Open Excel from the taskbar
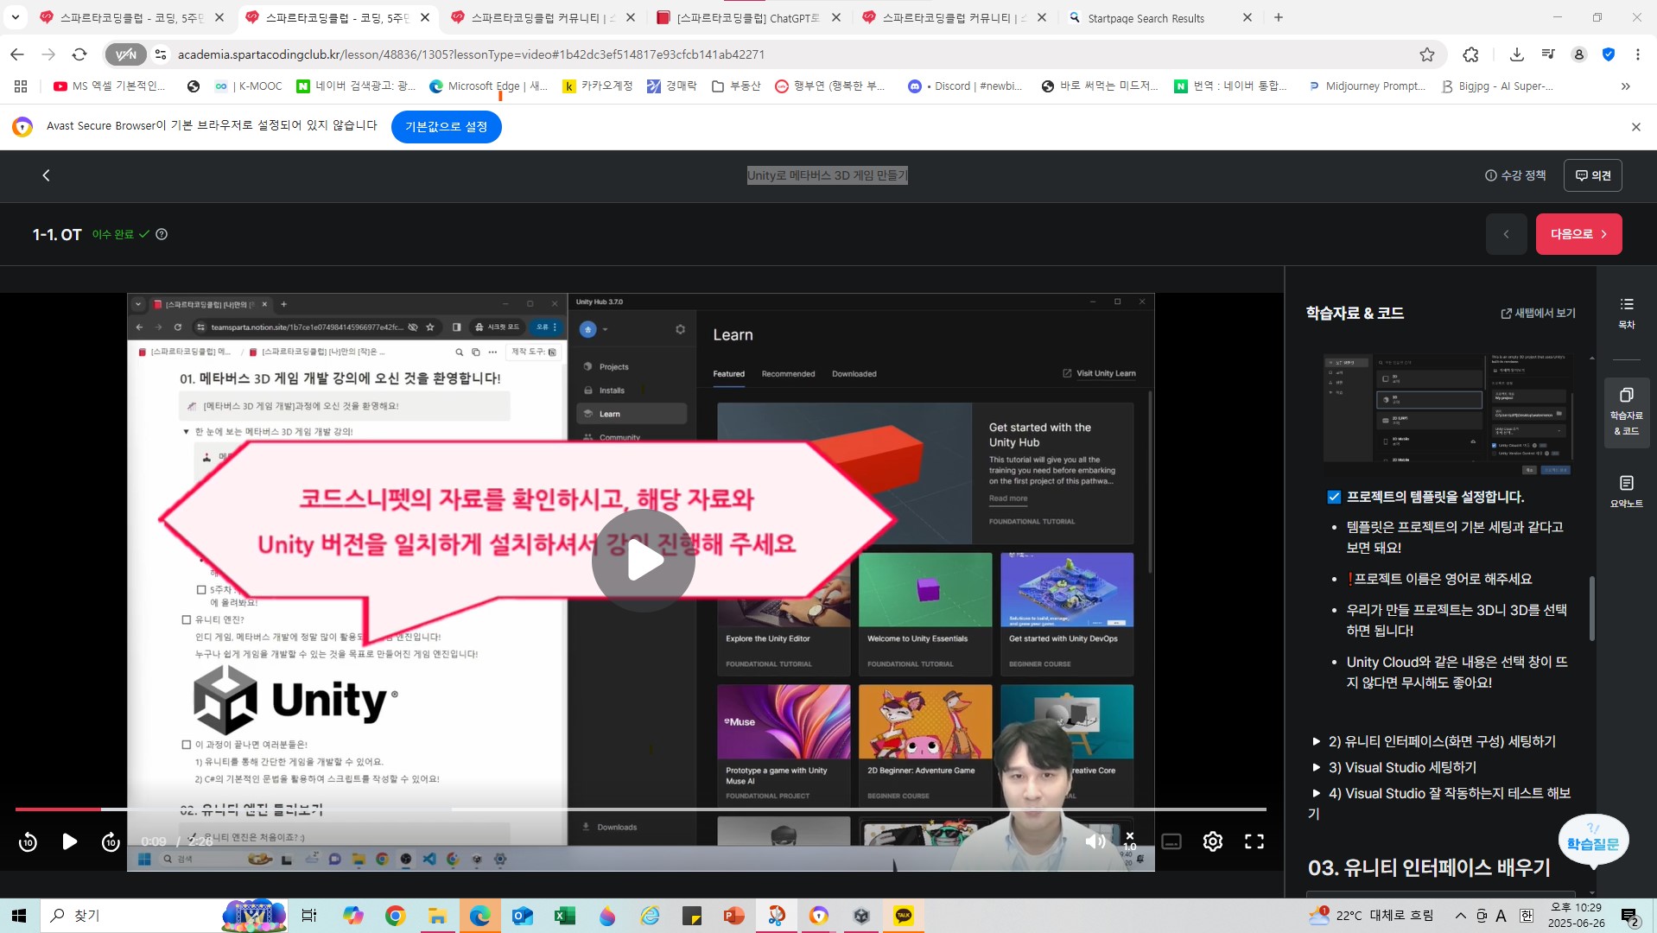 tap(564, 915)
